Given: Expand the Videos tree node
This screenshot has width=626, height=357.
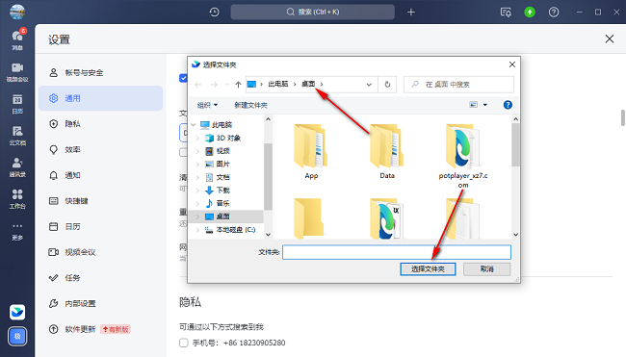Looking at the screenshot, I should 197,151.
